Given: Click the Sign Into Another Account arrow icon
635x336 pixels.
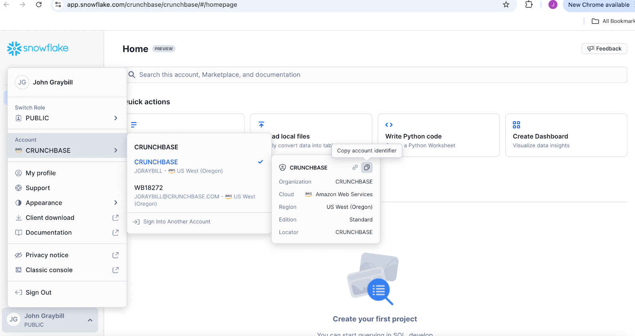Looking at the screenshot, I should coord(136,222).
